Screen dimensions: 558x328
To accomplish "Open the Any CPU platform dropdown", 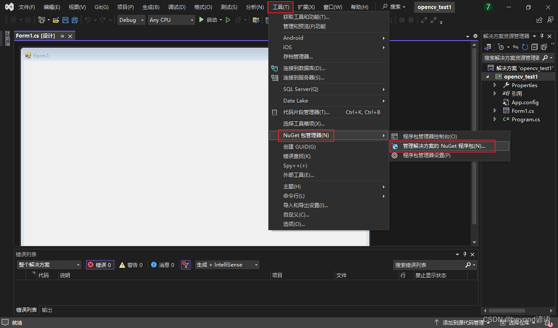I will click(171, 20).
